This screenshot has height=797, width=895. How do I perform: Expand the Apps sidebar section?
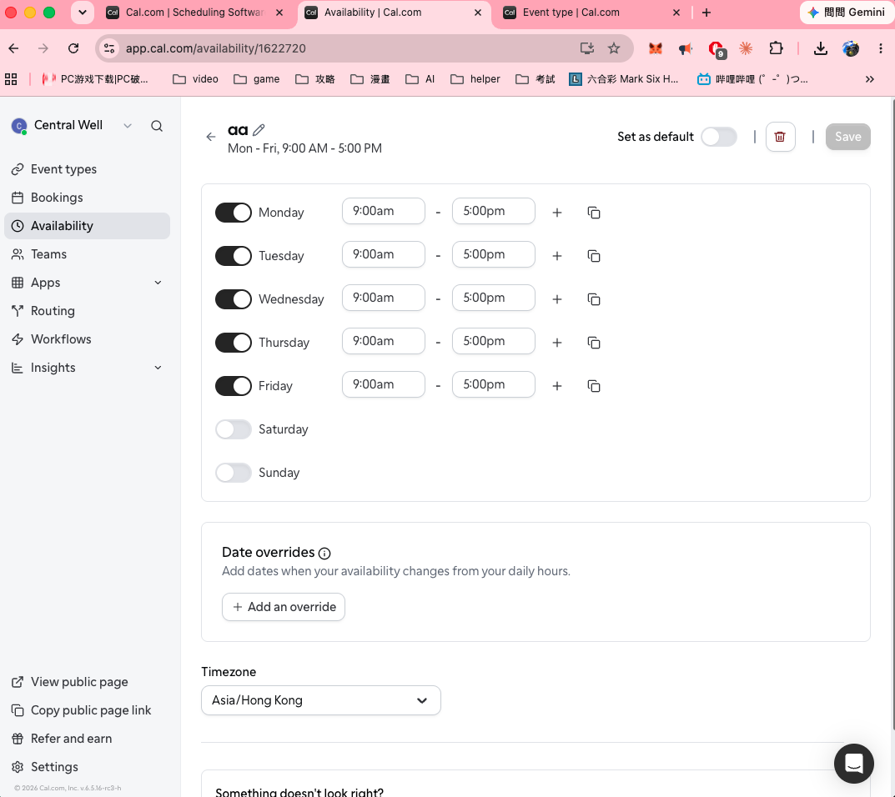[158, 283]
